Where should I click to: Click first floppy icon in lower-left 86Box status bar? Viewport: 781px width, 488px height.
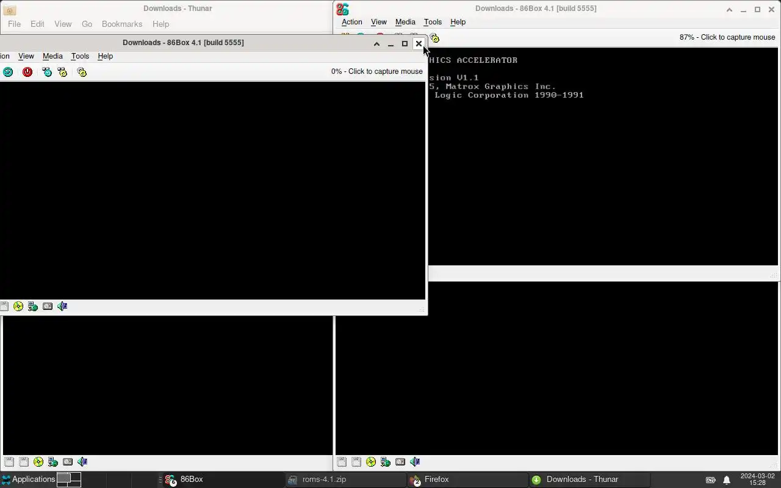[9, 462]
